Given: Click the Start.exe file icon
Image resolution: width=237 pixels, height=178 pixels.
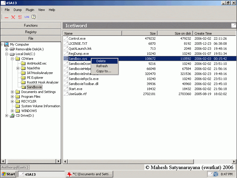Looking at the screenshot, I should click(x=66, y=89).
